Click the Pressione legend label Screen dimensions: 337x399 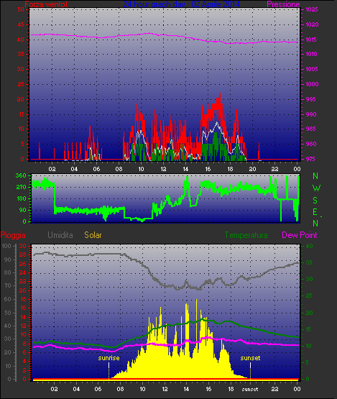(x=283, y=4)
